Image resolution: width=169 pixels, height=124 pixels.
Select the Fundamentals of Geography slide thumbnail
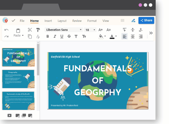(18, 57)
